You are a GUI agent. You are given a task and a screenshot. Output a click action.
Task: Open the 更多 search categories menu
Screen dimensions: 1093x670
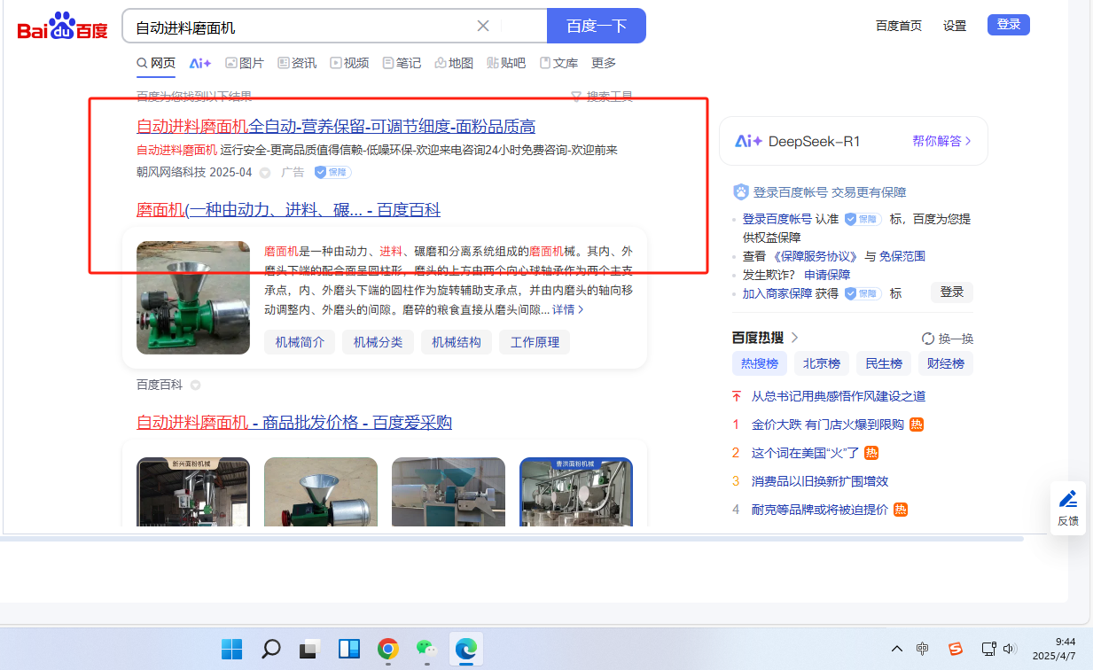click(604, 63)
